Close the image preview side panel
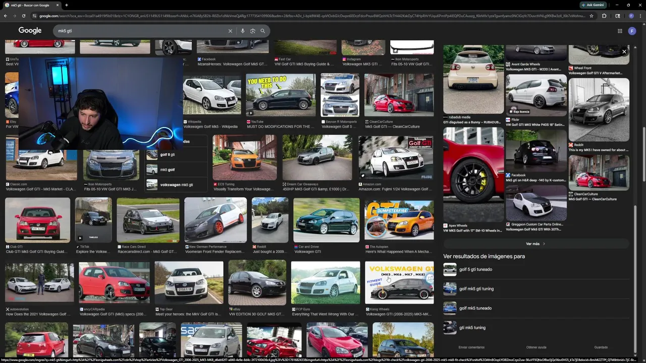This screenshot has width=646, height=363. click(x=624, y=51)
